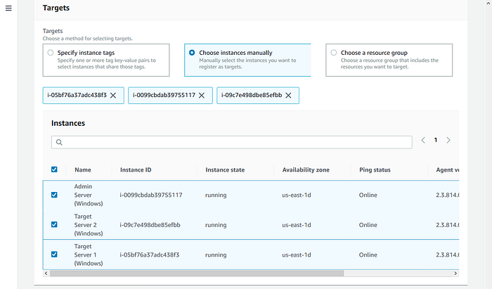492x289 pixels.
Task: Remove instance tag i-0099cbdab39755117
Action: 202,96
